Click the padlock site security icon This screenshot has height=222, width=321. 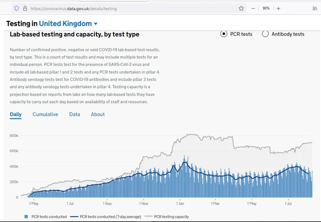click(25, 8)
